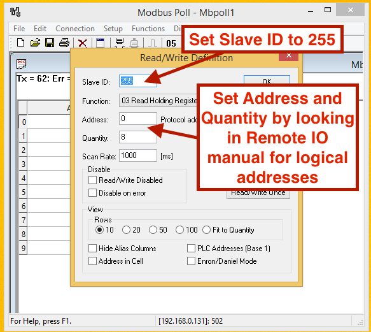This screenshot has width=371, height=332.
Task: Click the connect toolbar icon
Action: point(120,43)
